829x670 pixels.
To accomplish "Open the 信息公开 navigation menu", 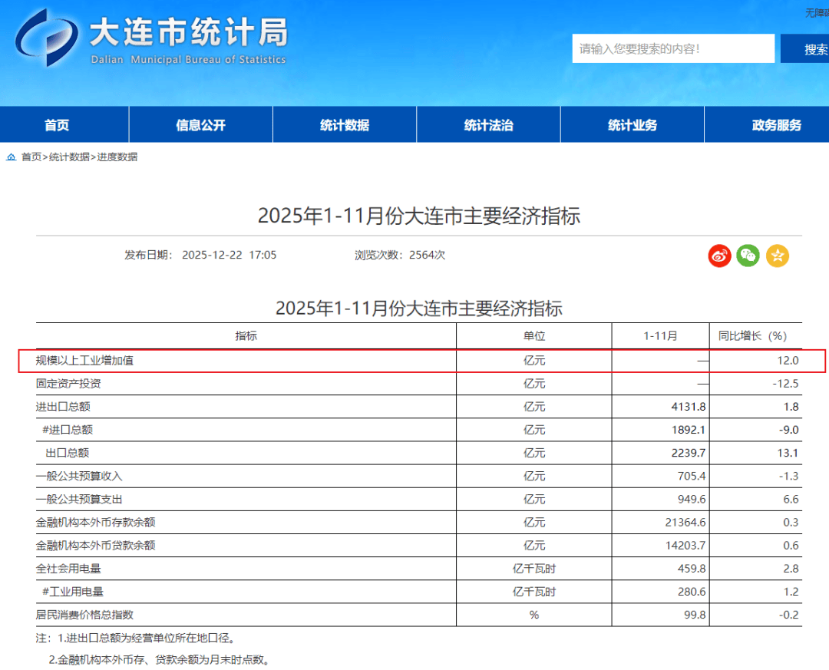I will pyautogui.click(x=200, y=125).
